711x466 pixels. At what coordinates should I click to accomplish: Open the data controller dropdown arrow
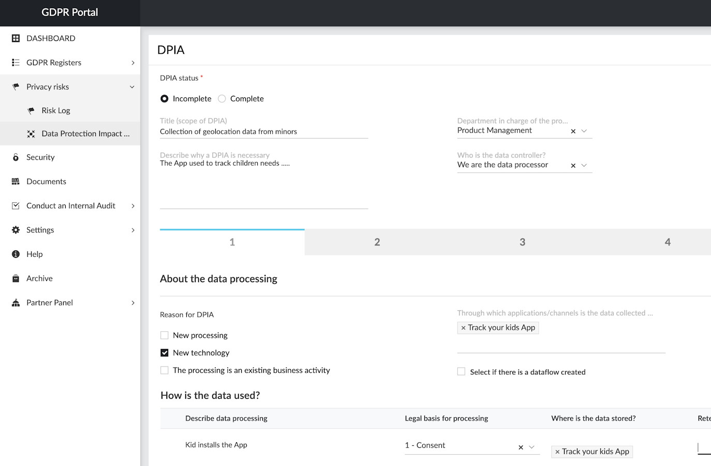pos(584,166)
